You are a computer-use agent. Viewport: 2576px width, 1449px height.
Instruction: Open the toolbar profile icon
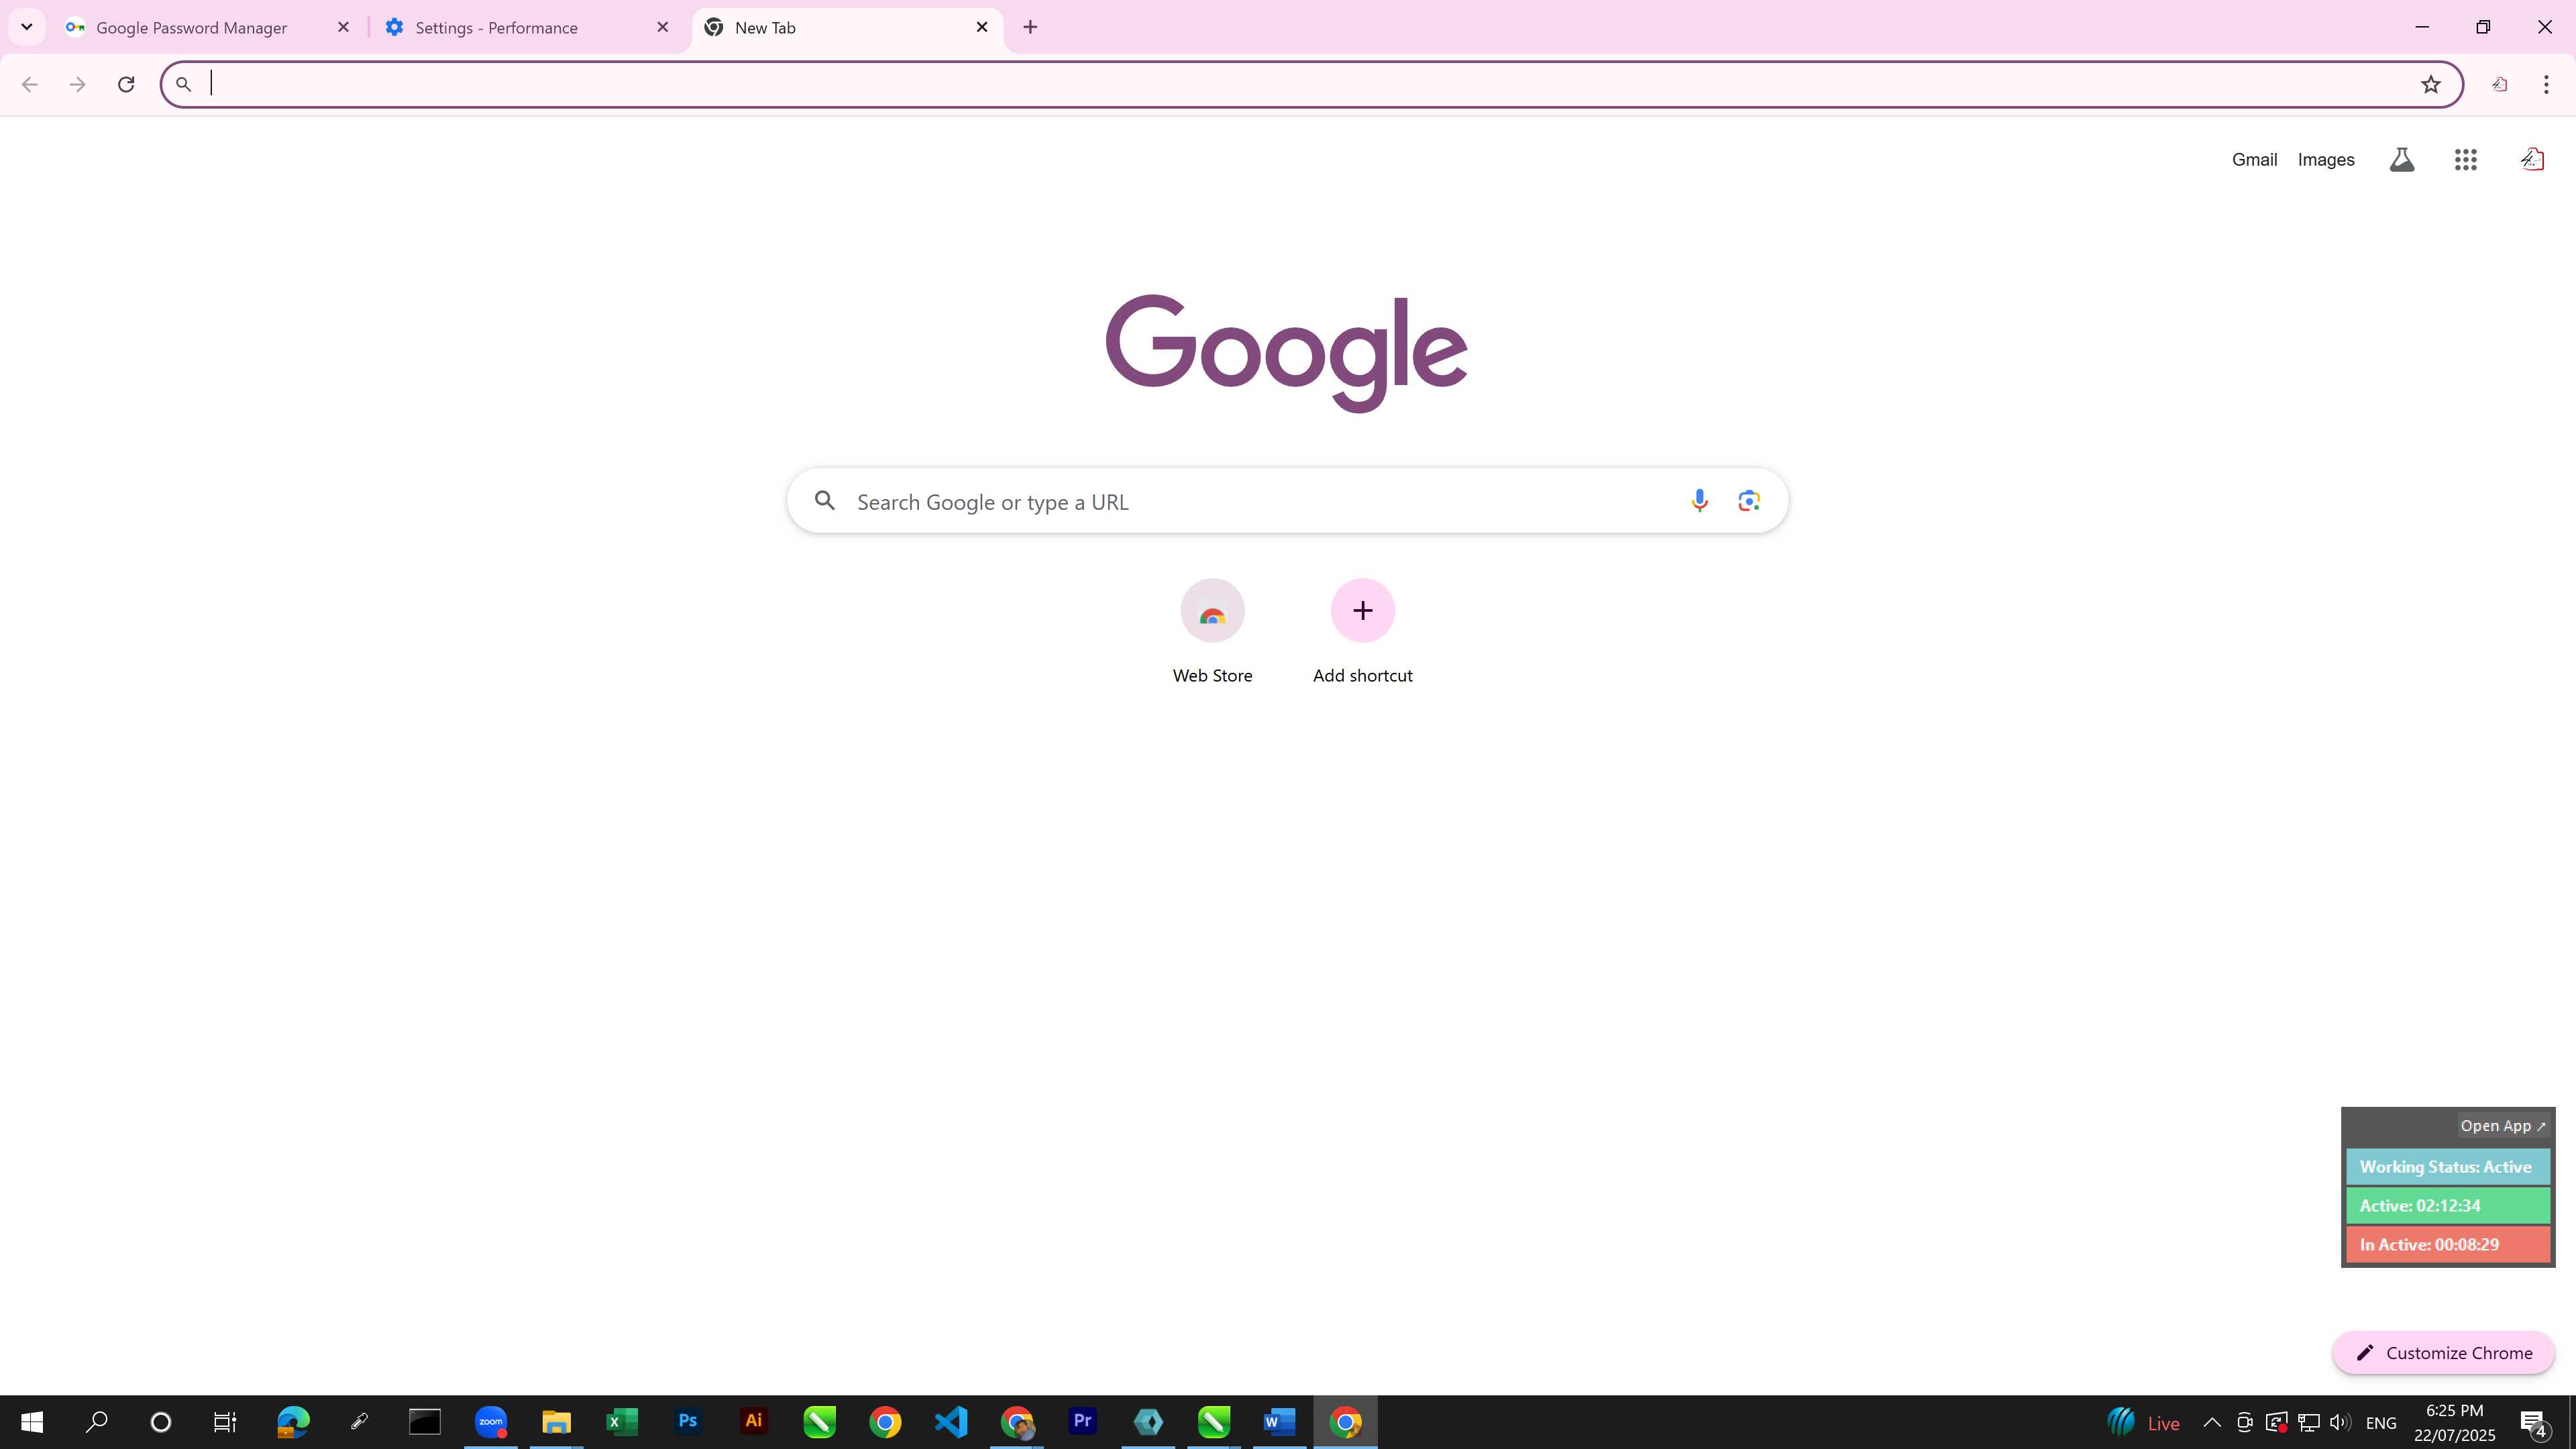point(2499,84)
